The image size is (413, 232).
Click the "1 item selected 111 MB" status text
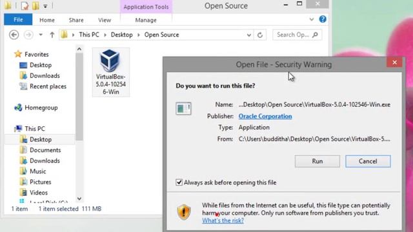70,209
